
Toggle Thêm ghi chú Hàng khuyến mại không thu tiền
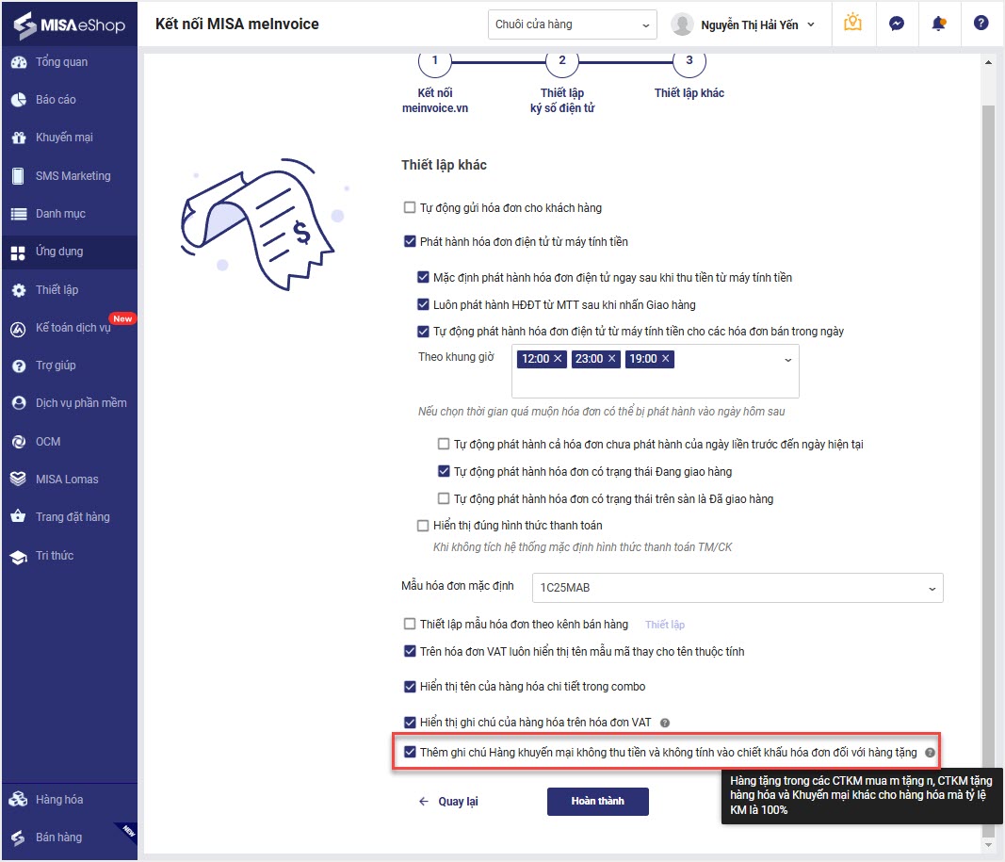[410, 752]
